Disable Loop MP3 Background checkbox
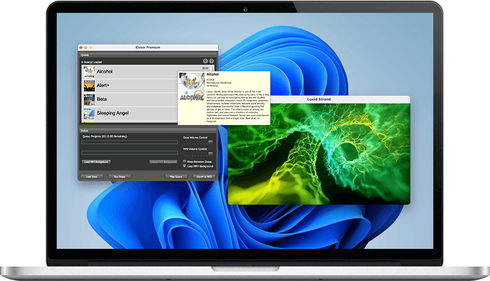Screen dimensions: 490x281 (x=184, y=166)
